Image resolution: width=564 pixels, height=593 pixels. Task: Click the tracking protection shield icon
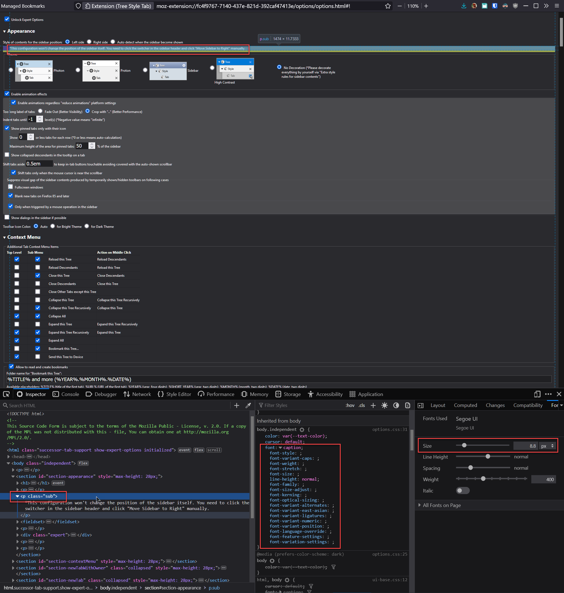(x=78, y=6)
